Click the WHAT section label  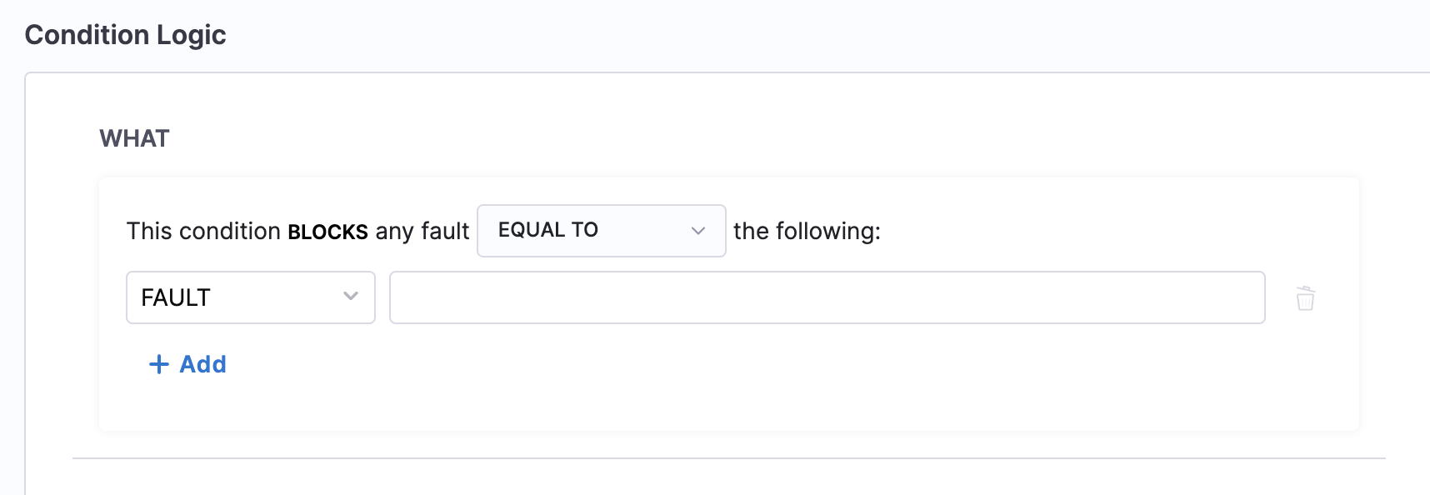coord(134,138)
